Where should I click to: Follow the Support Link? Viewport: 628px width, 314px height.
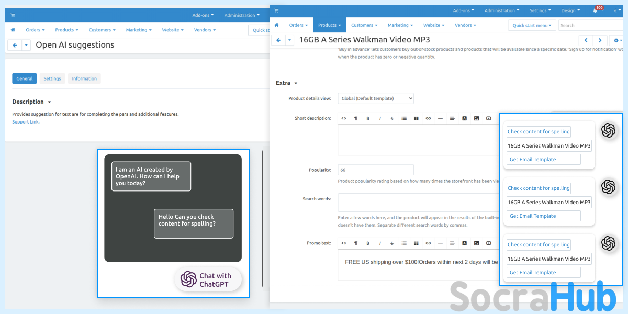[x=25, y=122]
